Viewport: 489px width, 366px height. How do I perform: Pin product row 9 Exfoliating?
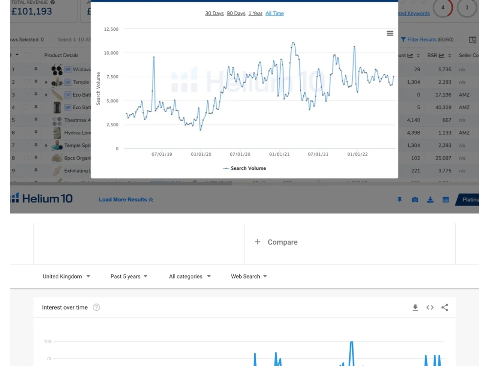point(36,170)
